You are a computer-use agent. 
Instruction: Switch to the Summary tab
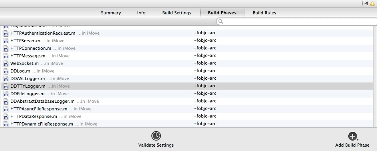[111, 13]
